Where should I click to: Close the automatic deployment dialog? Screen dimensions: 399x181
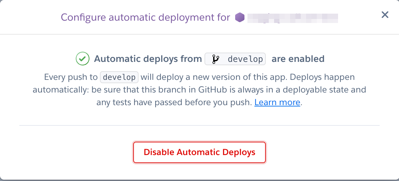pyautogui.click(x=385, y=15)
